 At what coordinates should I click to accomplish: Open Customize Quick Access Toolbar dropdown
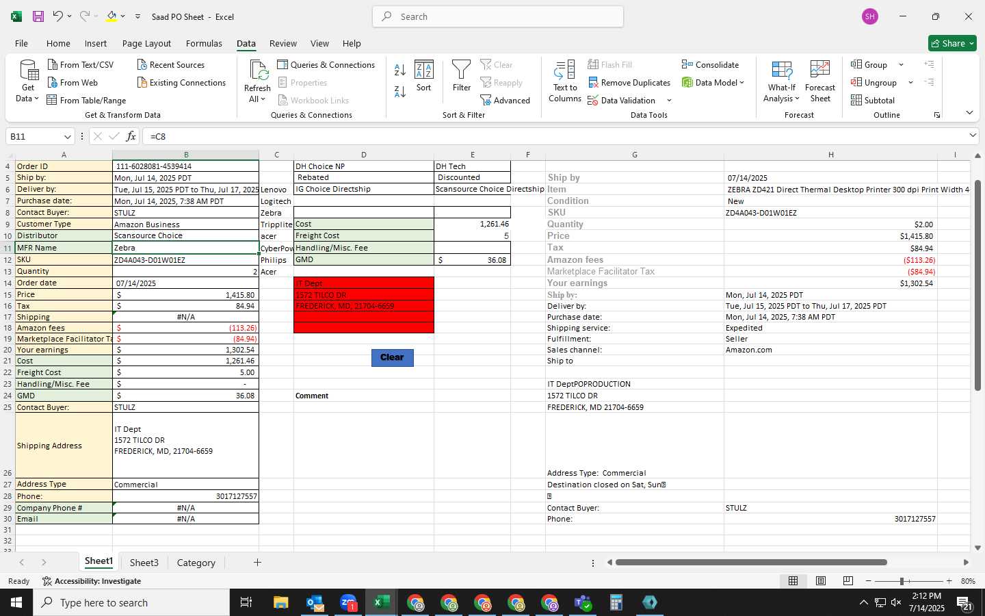click(x=137, y=16)
